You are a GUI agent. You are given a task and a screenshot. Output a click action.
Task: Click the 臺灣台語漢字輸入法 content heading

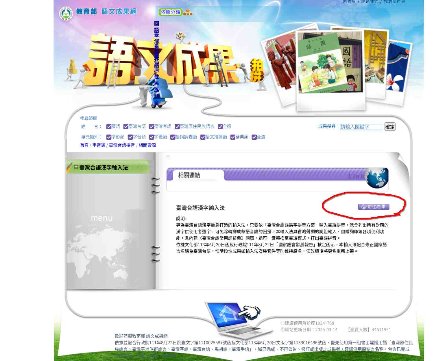click(200, 208)
